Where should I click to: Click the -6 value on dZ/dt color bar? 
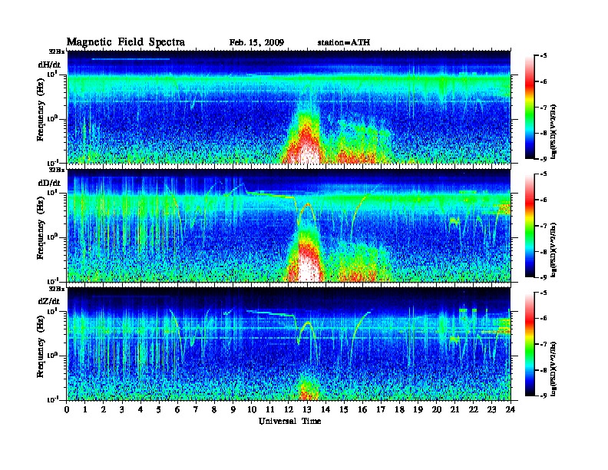[x=544, y=319]
